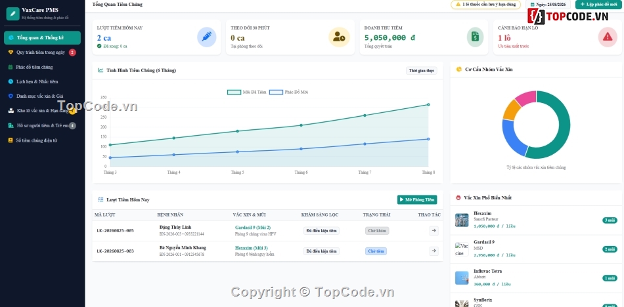Screen dimensions: 624x307
Task: Click the 2 mũi badge for Gardasil 9
Action: (610, 249)
